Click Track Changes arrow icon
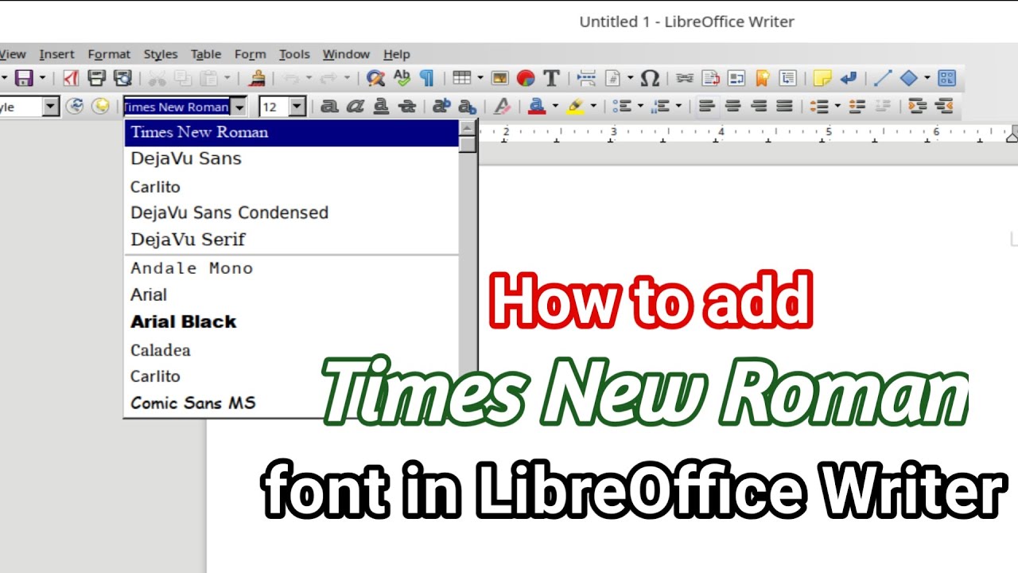1018x573 pixels. (x=849, y=78)
